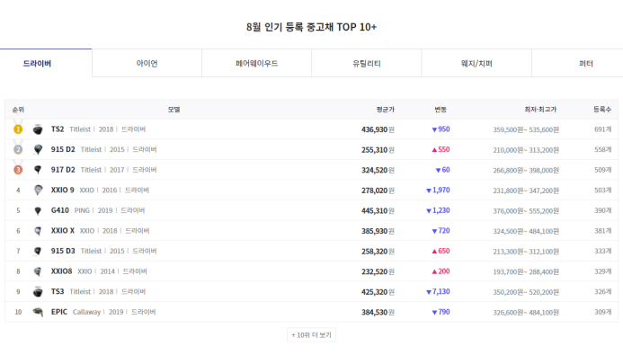Click the ▲650 price change value
Viewport: 623px width, 355px height.
(441, 251)
